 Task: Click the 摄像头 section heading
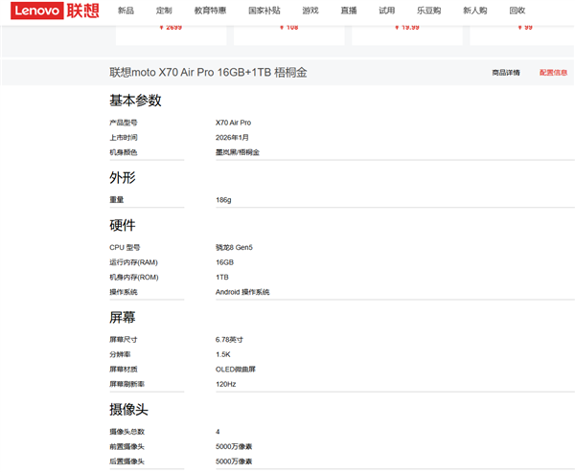(x=128, y=410)
